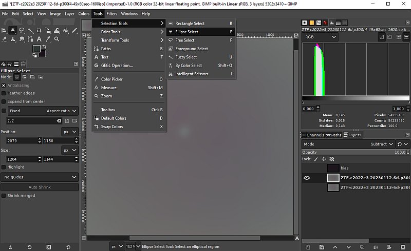Click the foreground color swatch
Viewport: 411px width, 251px height.
coord(36,49)
